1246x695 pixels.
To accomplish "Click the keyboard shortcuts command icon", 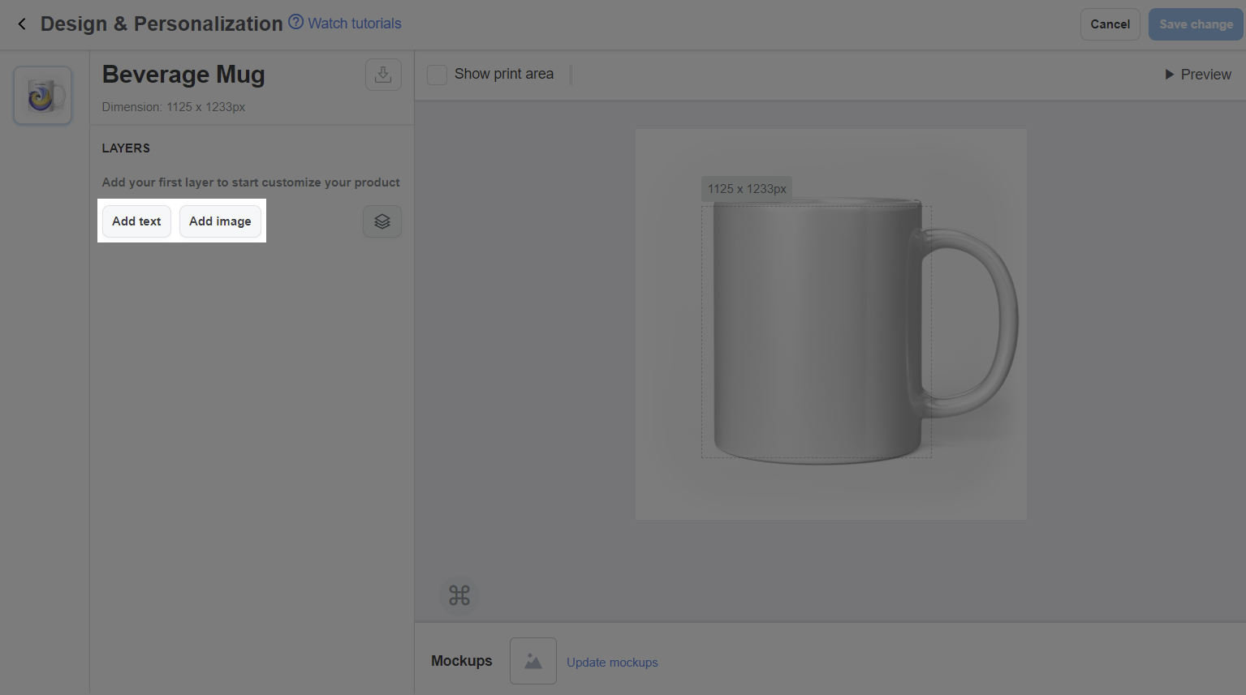I will [x=459, y=596].
